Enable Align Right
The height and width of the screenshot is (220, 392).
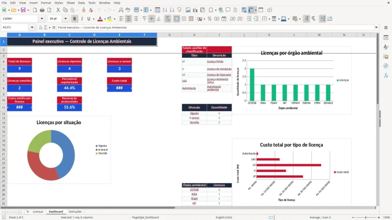pos(136,19)
